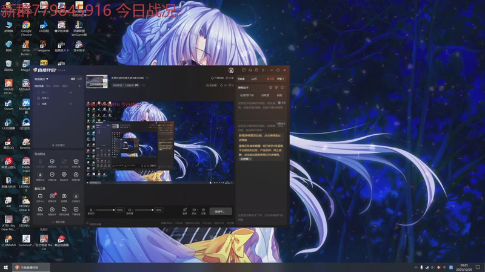The image size is (485, 272).
Task: Open the hamburger menu in title bar
Action: click(263, 70)
